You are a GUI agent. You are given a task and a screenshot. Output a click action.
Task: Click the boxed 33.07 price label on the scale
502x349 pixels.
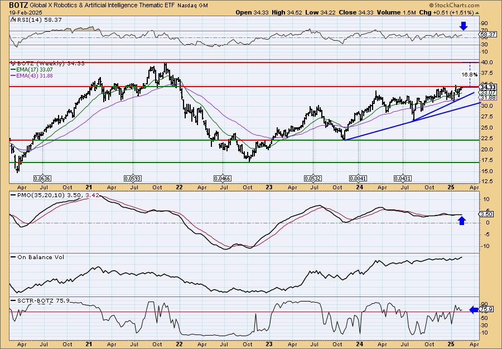[x=489, y=92]
